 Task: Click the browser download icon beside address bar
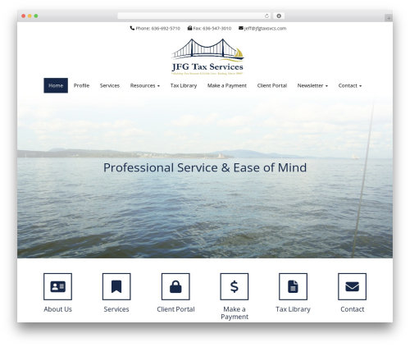pyautogui.click(x=279, y=16)
